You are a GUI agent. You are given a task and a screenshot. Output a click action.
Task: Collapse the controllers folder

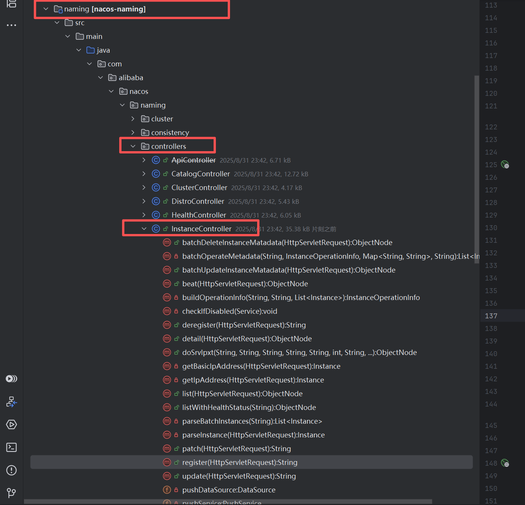(x=133, y=146)
